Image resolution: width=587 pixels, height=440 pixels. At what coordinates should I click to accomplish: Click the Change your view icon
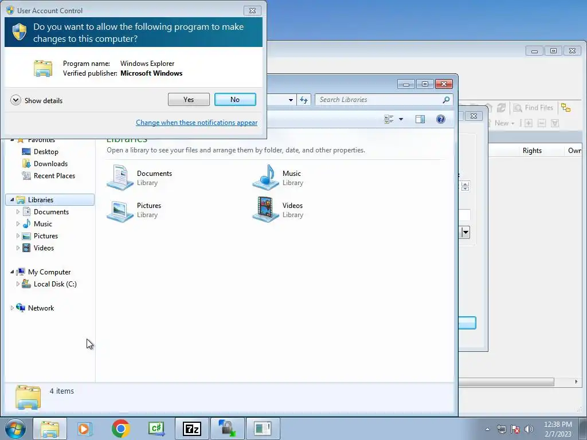coord(389,119)
